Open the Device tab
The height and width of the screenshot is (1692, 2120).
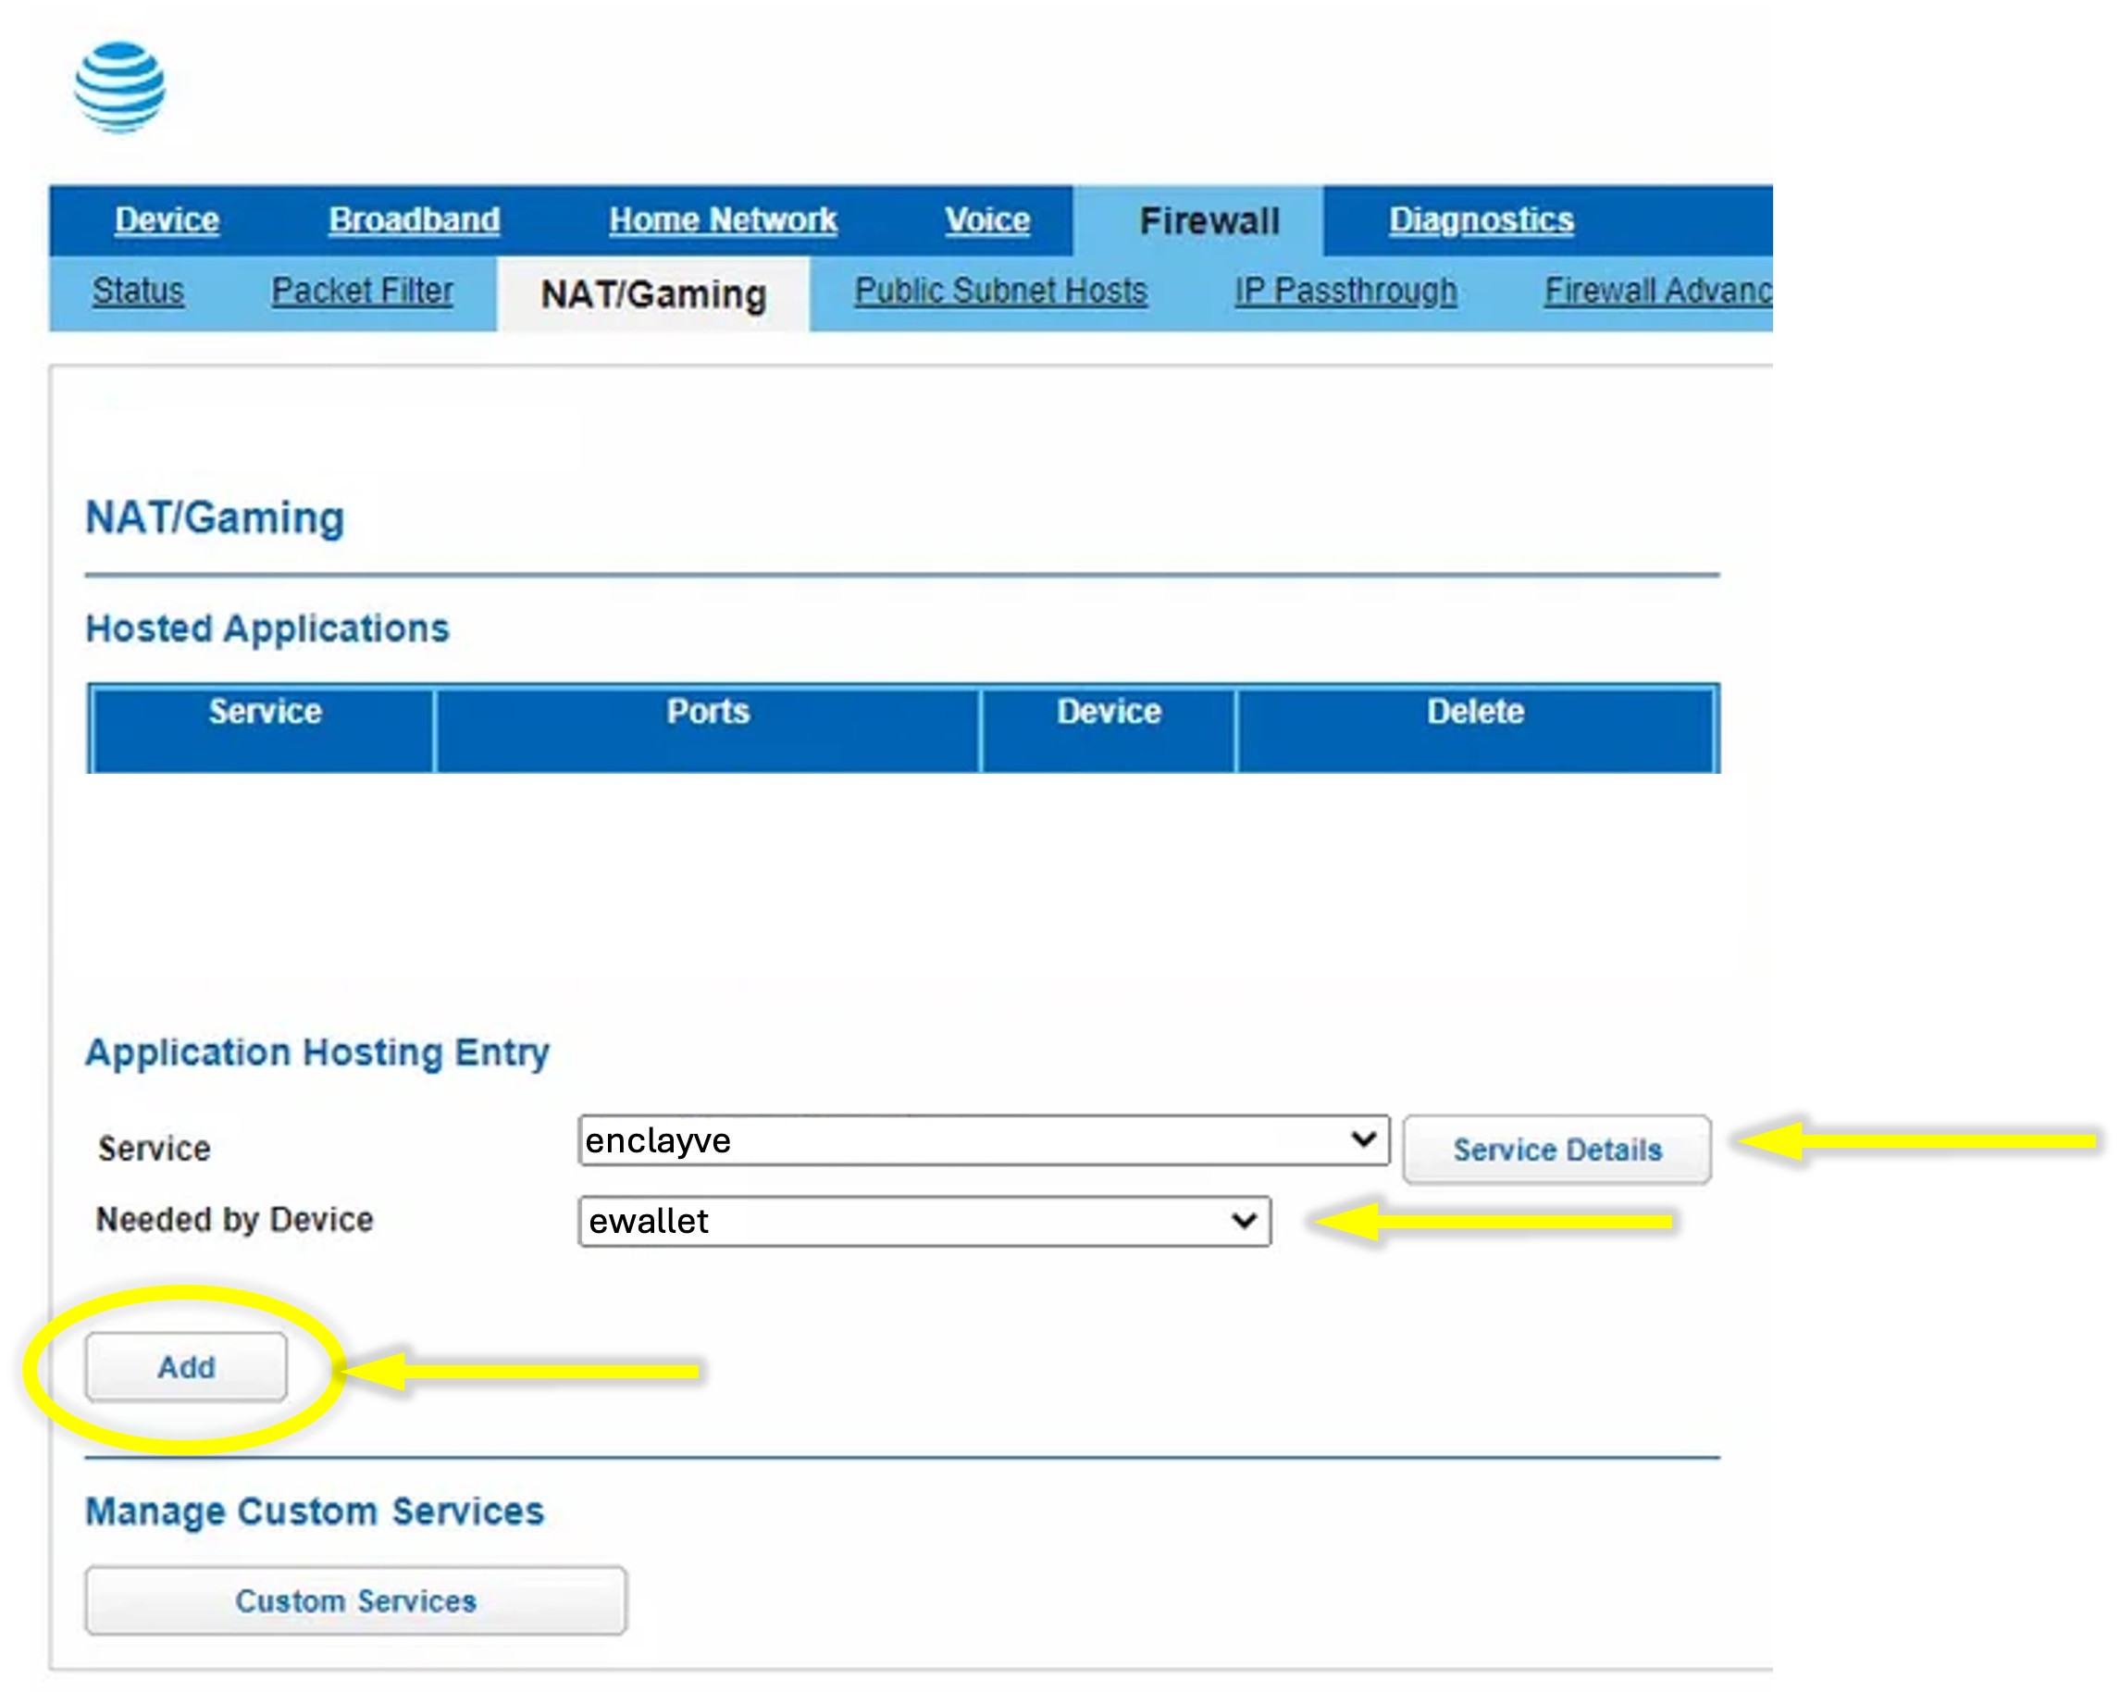pyautogui.click(x=167, y=219)
